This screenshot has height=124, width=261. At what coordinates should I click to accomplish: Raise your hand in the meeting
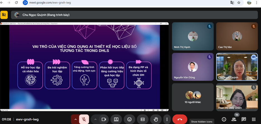156,119
